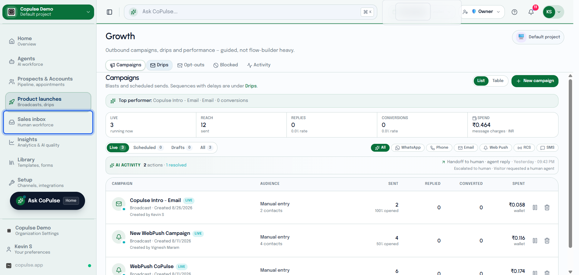
Task: Switch to Table view
Action: point(498,81)
